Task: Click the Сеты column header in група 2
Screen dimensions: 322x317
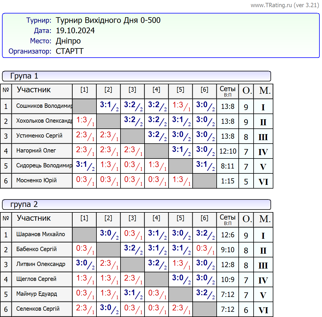Action: pos(228,220)
